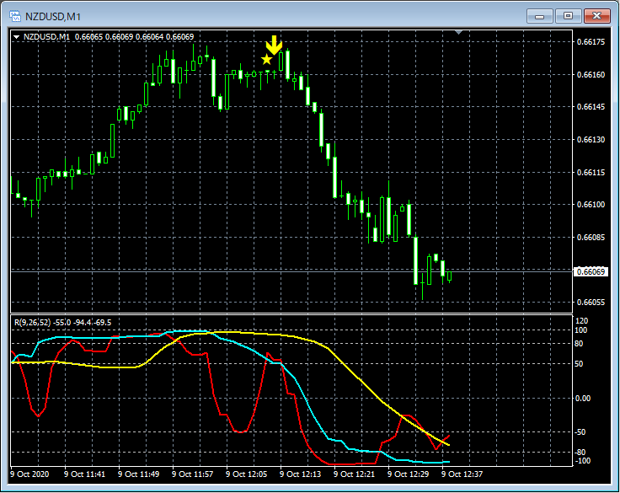This screenshot has width=620, height=493.
Task: Click the 80 level on indicator scale
Action: pyautogui.click(x=579, y=344)
